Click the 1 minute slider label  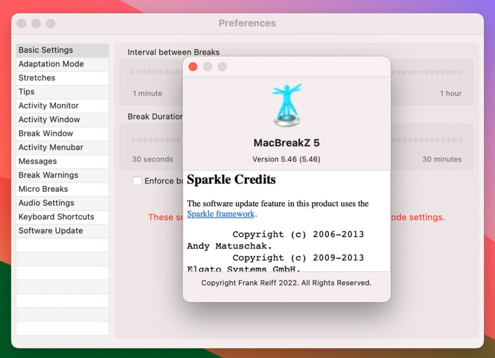[x=147, y=93]
